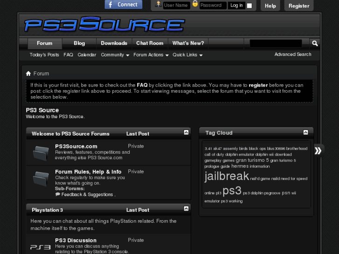
Task: Click the double-arrow sidebar collapse icon
Action: point(318,151)
